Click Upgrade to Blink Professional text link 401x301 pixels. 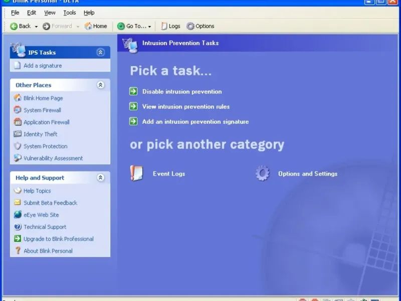pos(59,239)
